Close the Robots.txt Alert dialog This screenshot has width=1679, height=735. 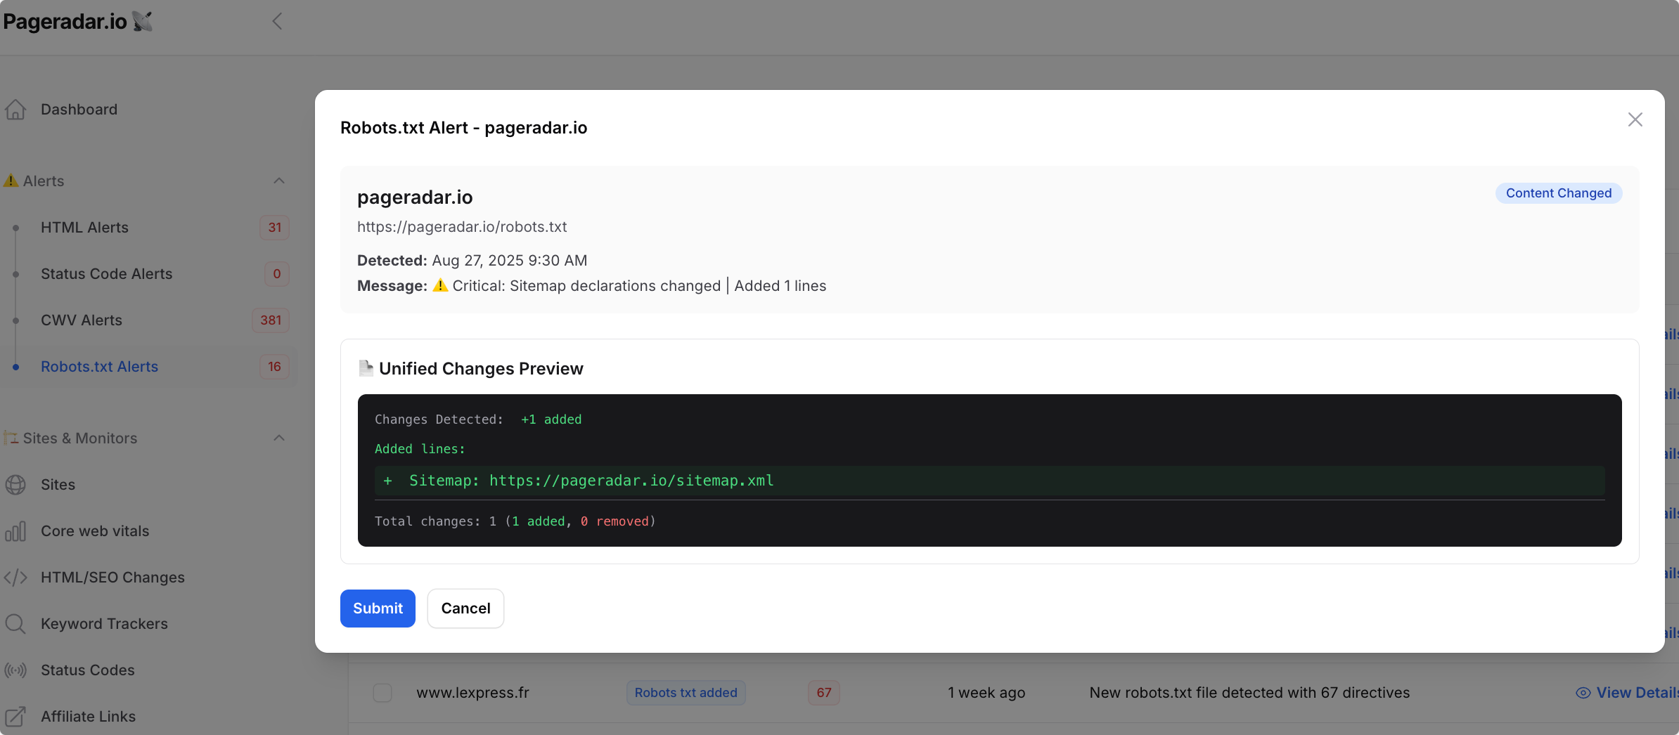(1635, 119)
